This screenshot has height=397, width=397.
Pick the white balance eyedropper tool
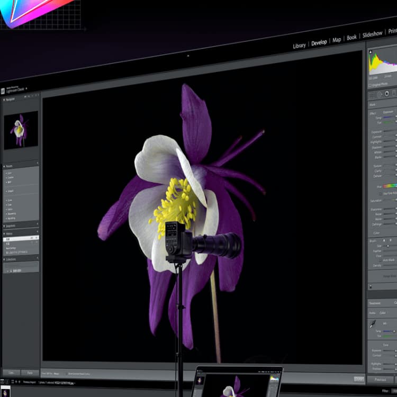point(373,324)
